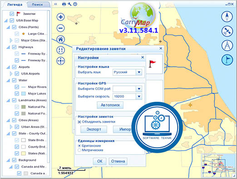Screen dimensions: 237x179
Task: Click the Canada grey legend symbol
Action: point(26,174)
